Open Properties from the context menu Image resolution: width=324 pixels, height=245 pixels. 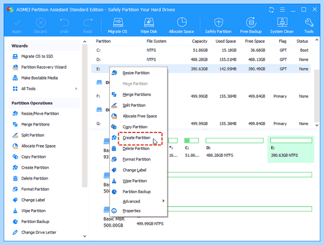point(138,210)
